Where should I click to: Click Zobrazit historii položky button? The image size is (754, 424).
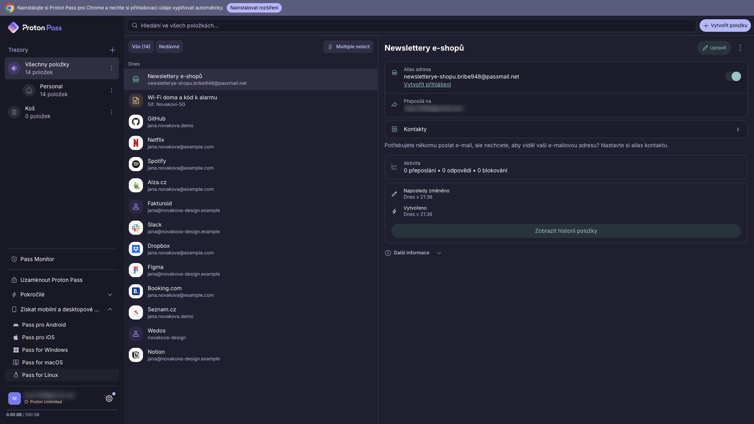(x=566, y=231)
